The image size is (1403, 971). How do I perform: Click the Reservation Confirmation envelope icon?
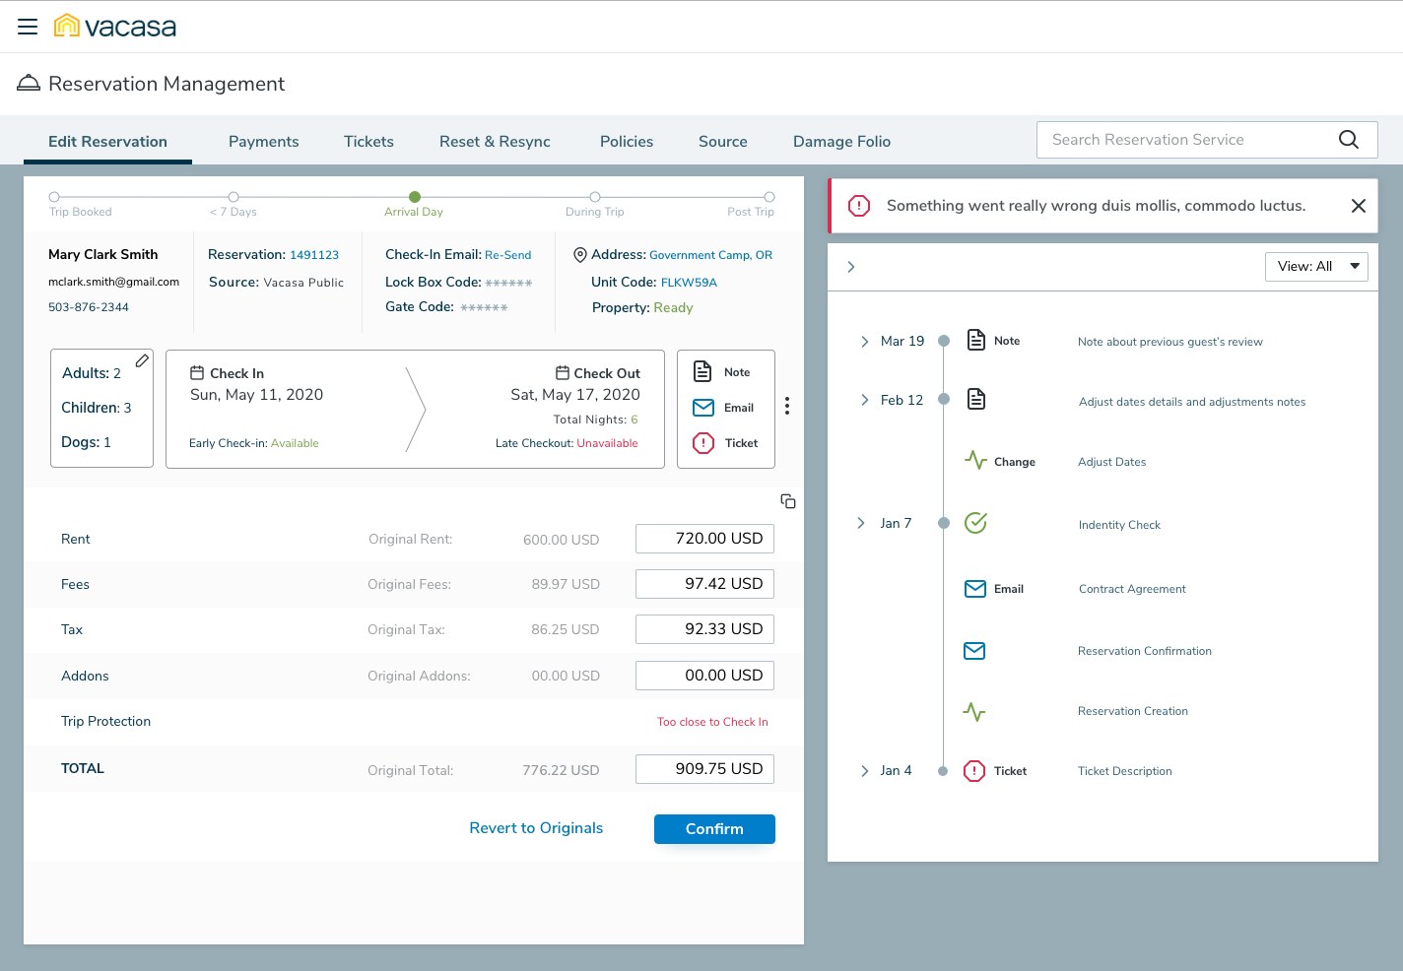click(974, 651)
